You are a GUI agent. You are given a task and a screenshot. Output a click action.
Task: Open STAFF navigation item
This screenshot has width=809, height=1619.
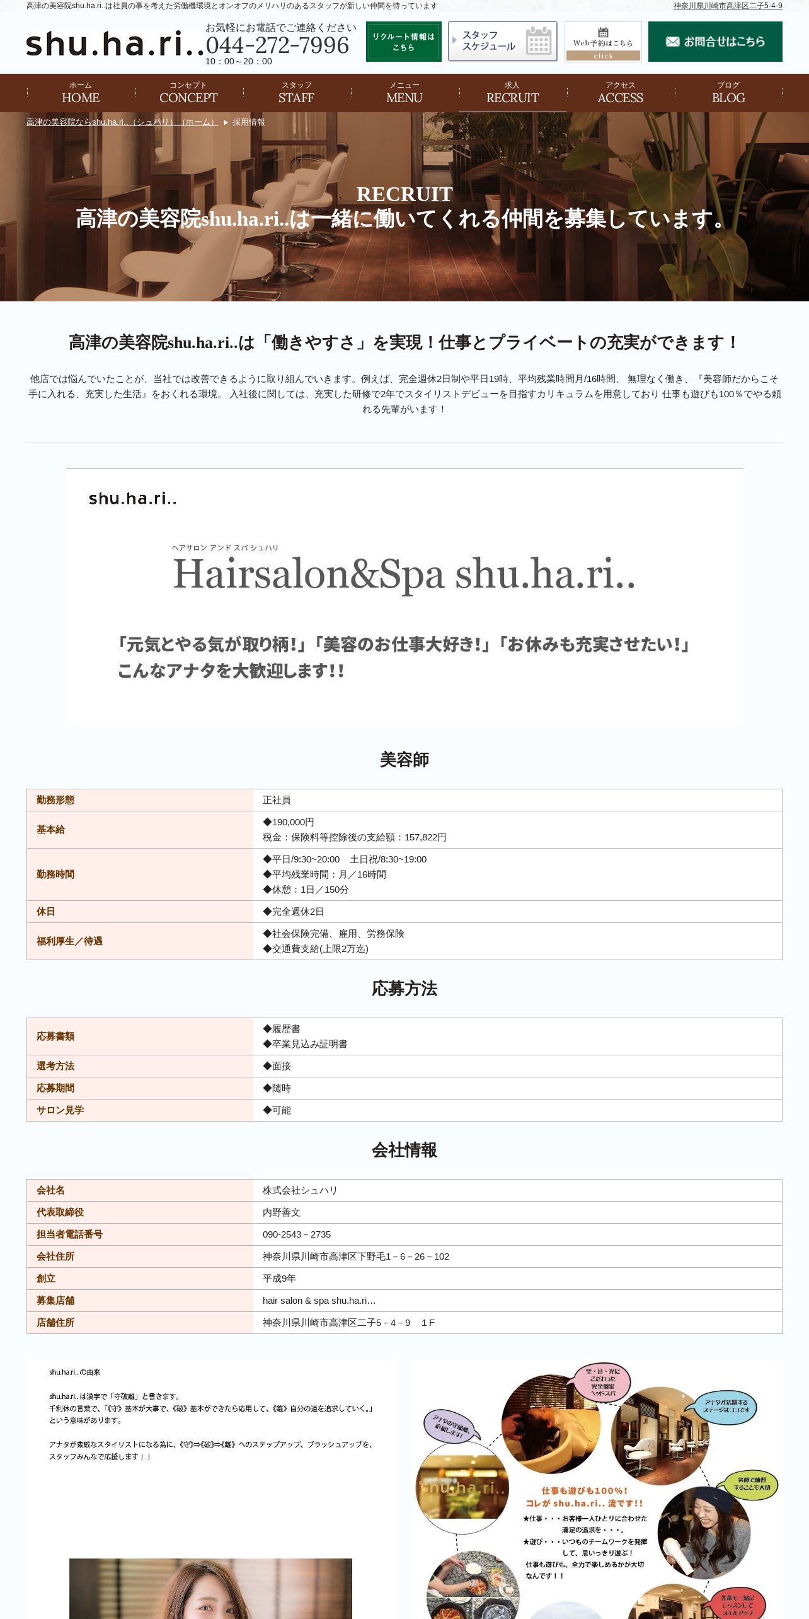[x=296, y=93]
